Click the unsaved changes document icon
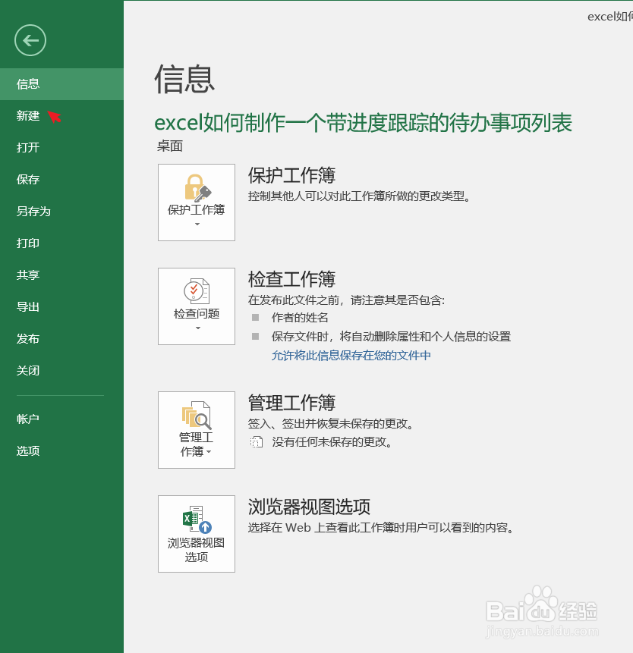633x653 pixels. pyautogui.click(x=257, y=442)
